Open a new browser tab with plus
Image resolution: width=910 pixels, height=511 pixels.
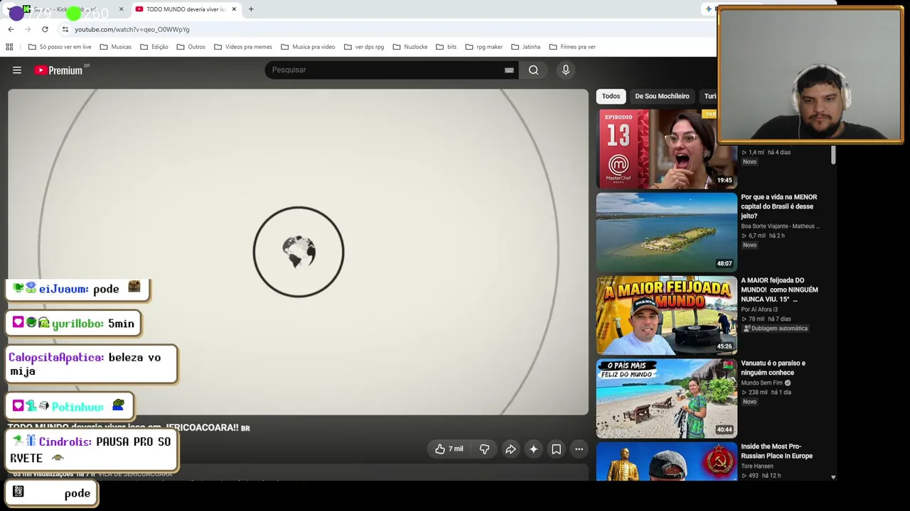coord(251,9)
